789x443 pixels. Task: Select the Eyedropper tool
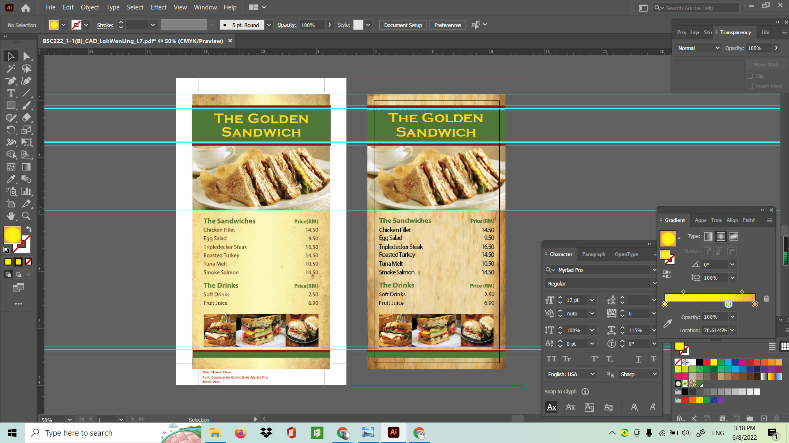pyautogui.click(x=11, y=179)
